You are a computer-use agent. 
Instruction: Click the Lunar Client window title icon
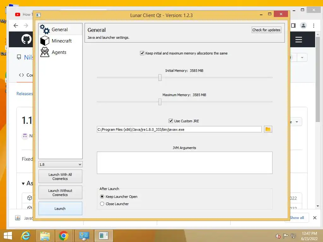[38, 15]
